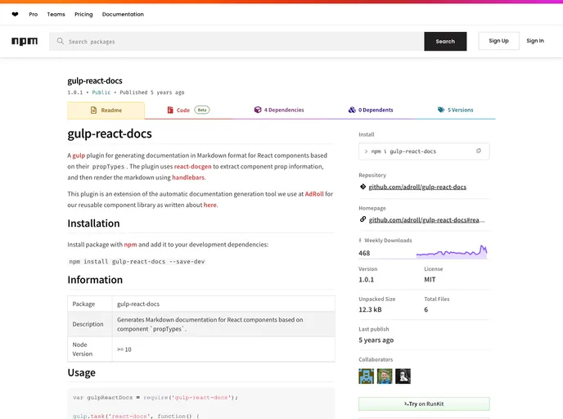The width and height of the screenshot is (563, 419).
Task: Open the npm link under Installation
Action: (130, 245)
